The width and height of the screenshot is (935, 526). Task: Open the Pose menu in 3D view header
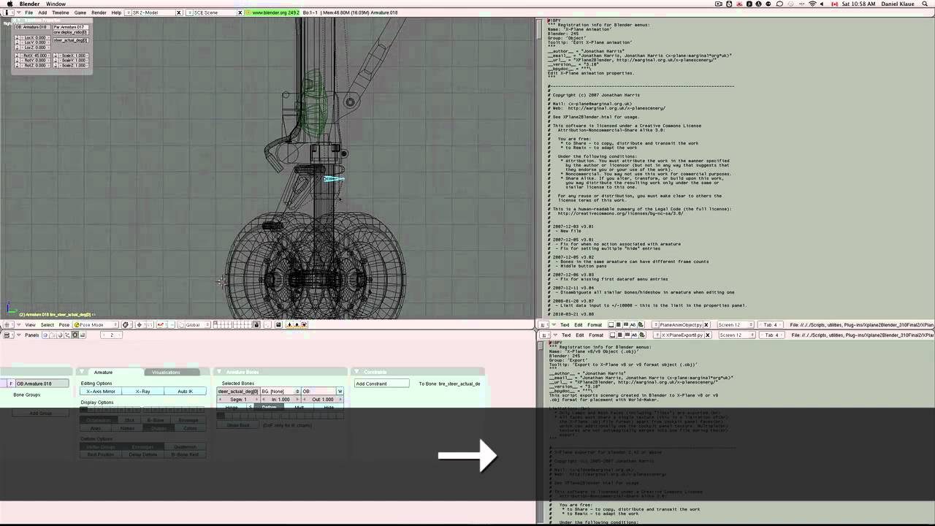pyautogui.click(x=64, y=324)
